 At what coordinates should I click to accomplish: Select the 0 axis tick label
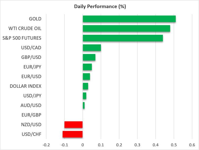(83, 145)
